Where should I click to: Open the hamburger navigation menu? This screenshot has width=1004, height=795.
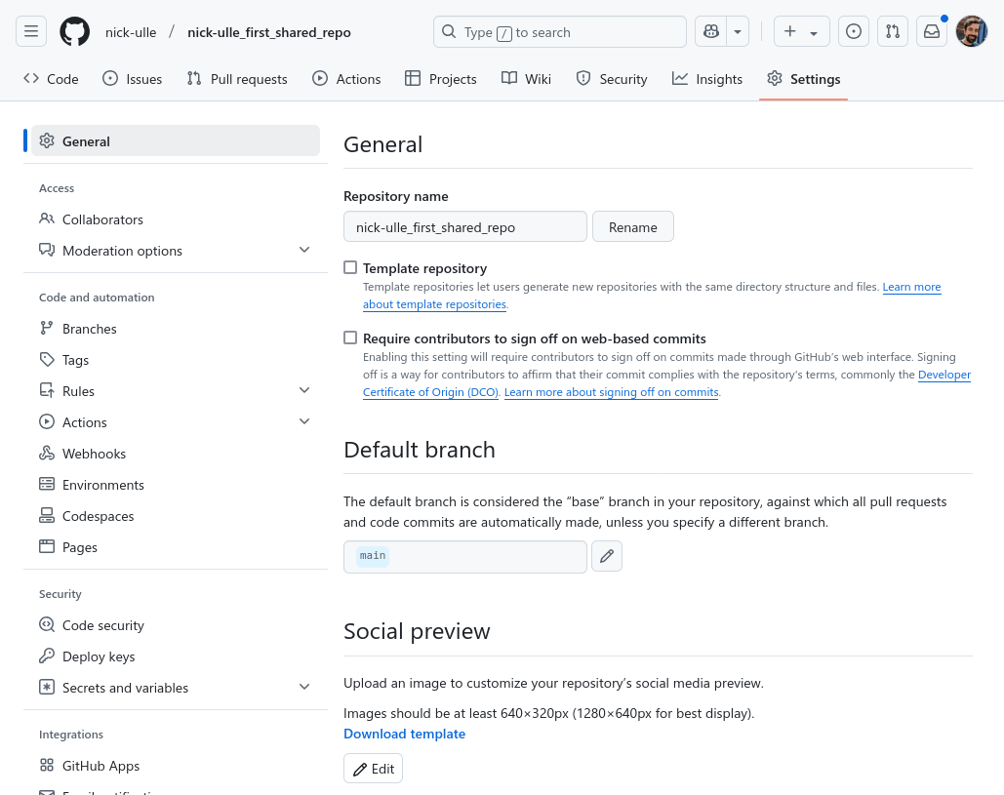[x=31, y=32]
